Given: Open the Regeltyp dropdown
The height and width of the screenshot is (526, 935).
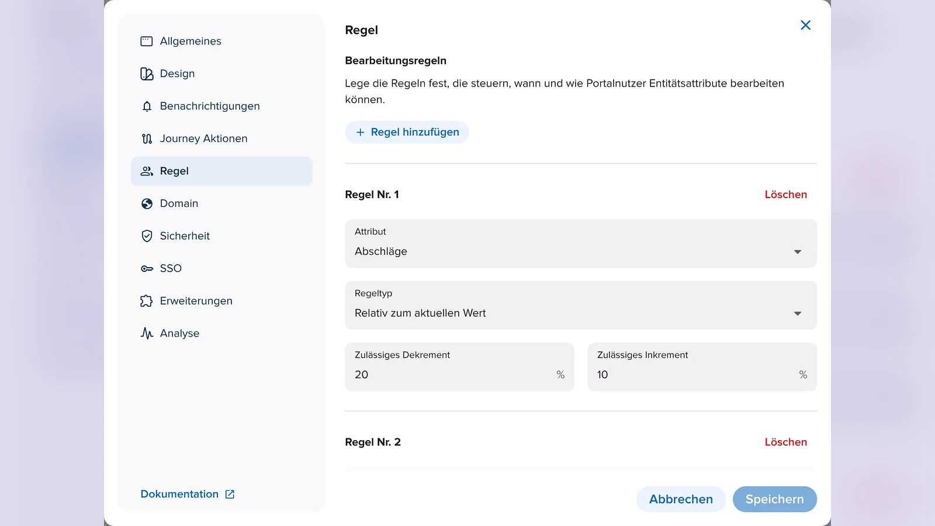Looking at the screenshot, I should pos(581,306).
